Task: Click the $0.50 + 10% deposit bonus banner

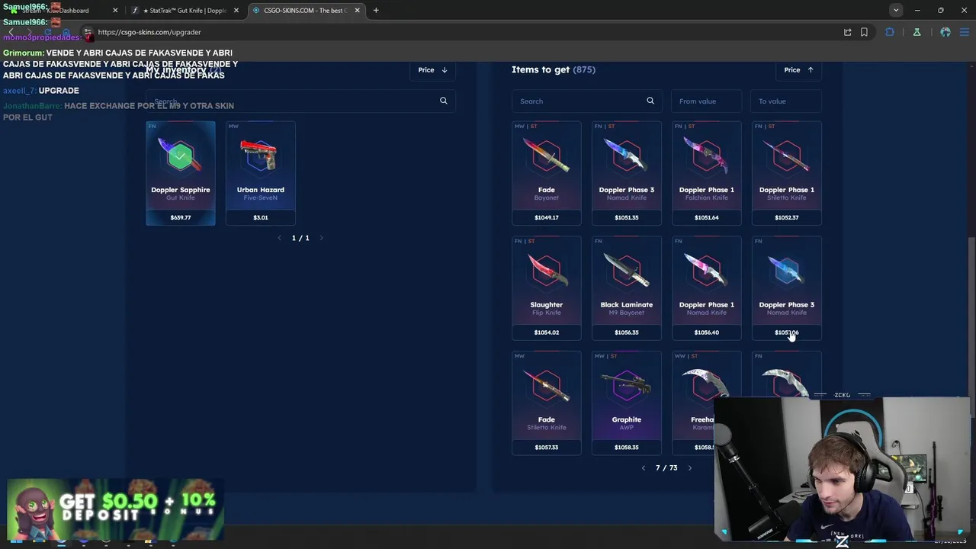Action: [x=116, y=510]
